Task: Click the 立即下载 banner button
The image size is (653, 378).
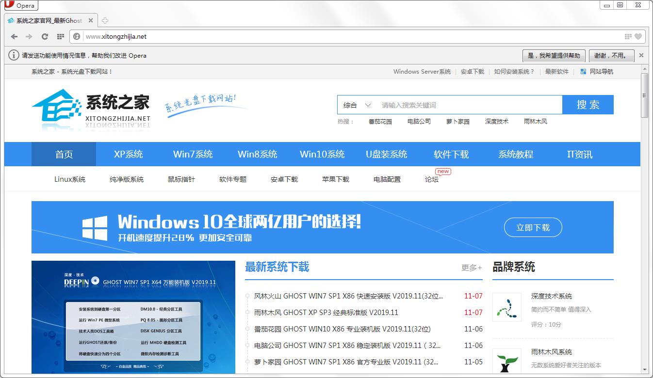Action: point(533,227)
